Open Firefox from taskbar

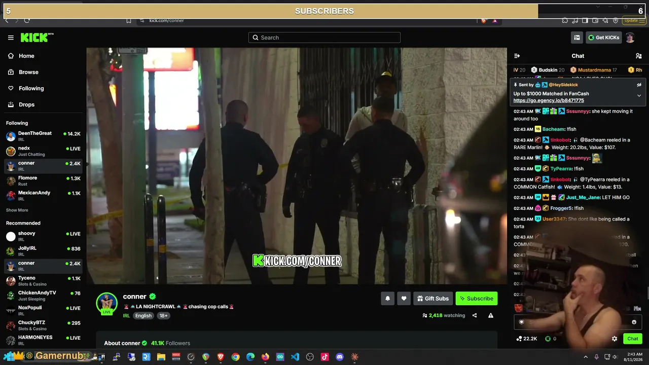pyautogui.click(x=265, y=357)
